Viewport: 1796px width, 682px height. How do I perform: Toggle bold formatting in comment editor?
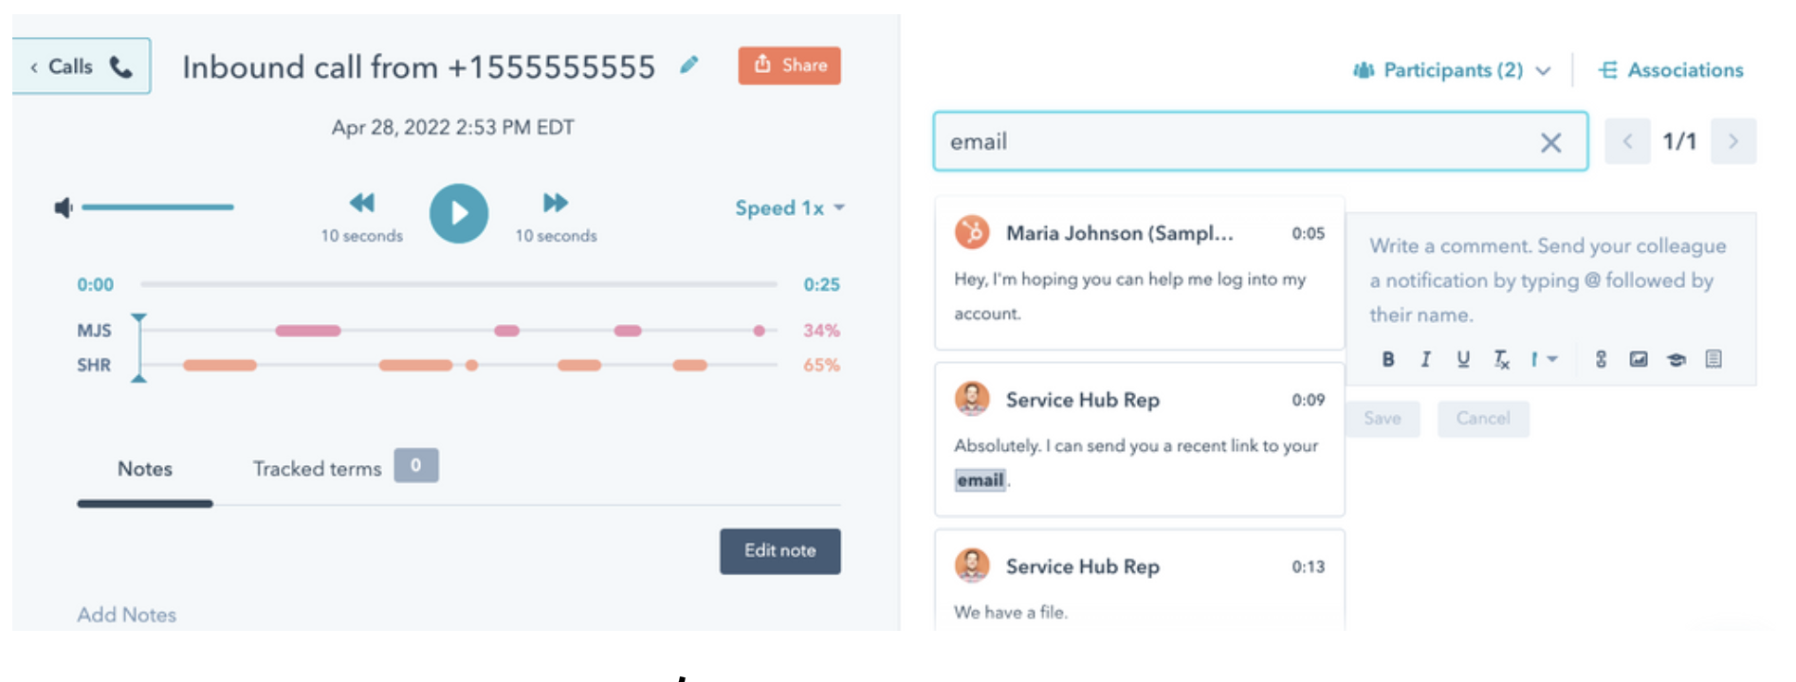tap(1388, 359)
